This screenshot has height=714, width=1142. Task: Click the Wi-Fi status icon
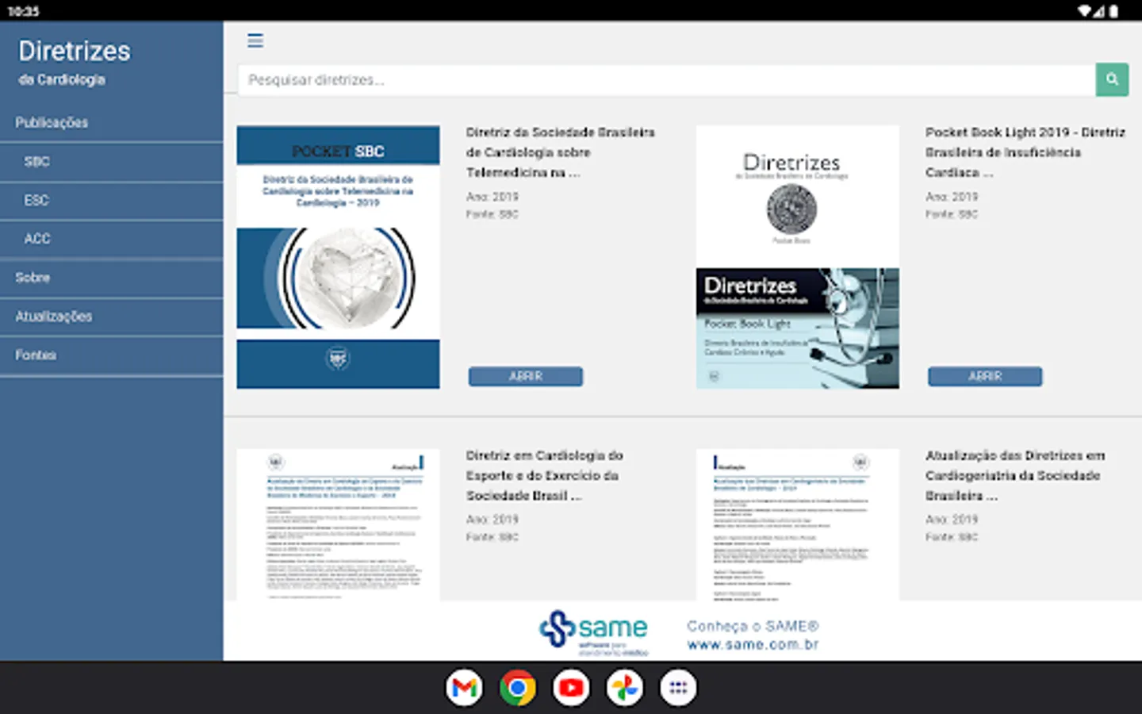pos(1084,11)
